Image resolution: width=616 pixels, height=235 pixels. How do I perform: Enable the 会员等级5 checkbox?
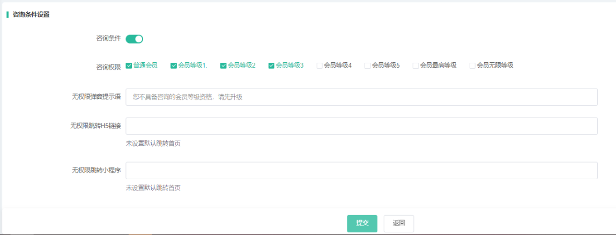[x=368, y=65]
